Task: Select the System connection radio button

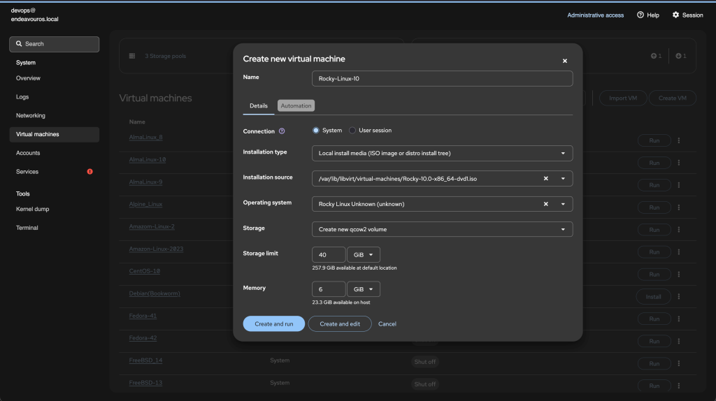Action: [x=315, y=131]
